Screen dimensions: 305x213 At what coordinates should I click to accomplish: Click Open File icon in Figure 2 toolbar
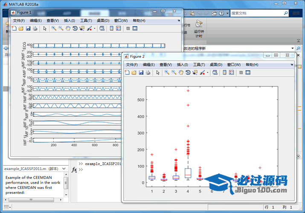[134, 72]
